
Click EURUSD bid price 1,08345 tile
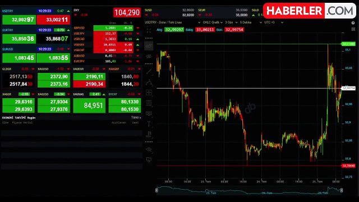(19, 58)
